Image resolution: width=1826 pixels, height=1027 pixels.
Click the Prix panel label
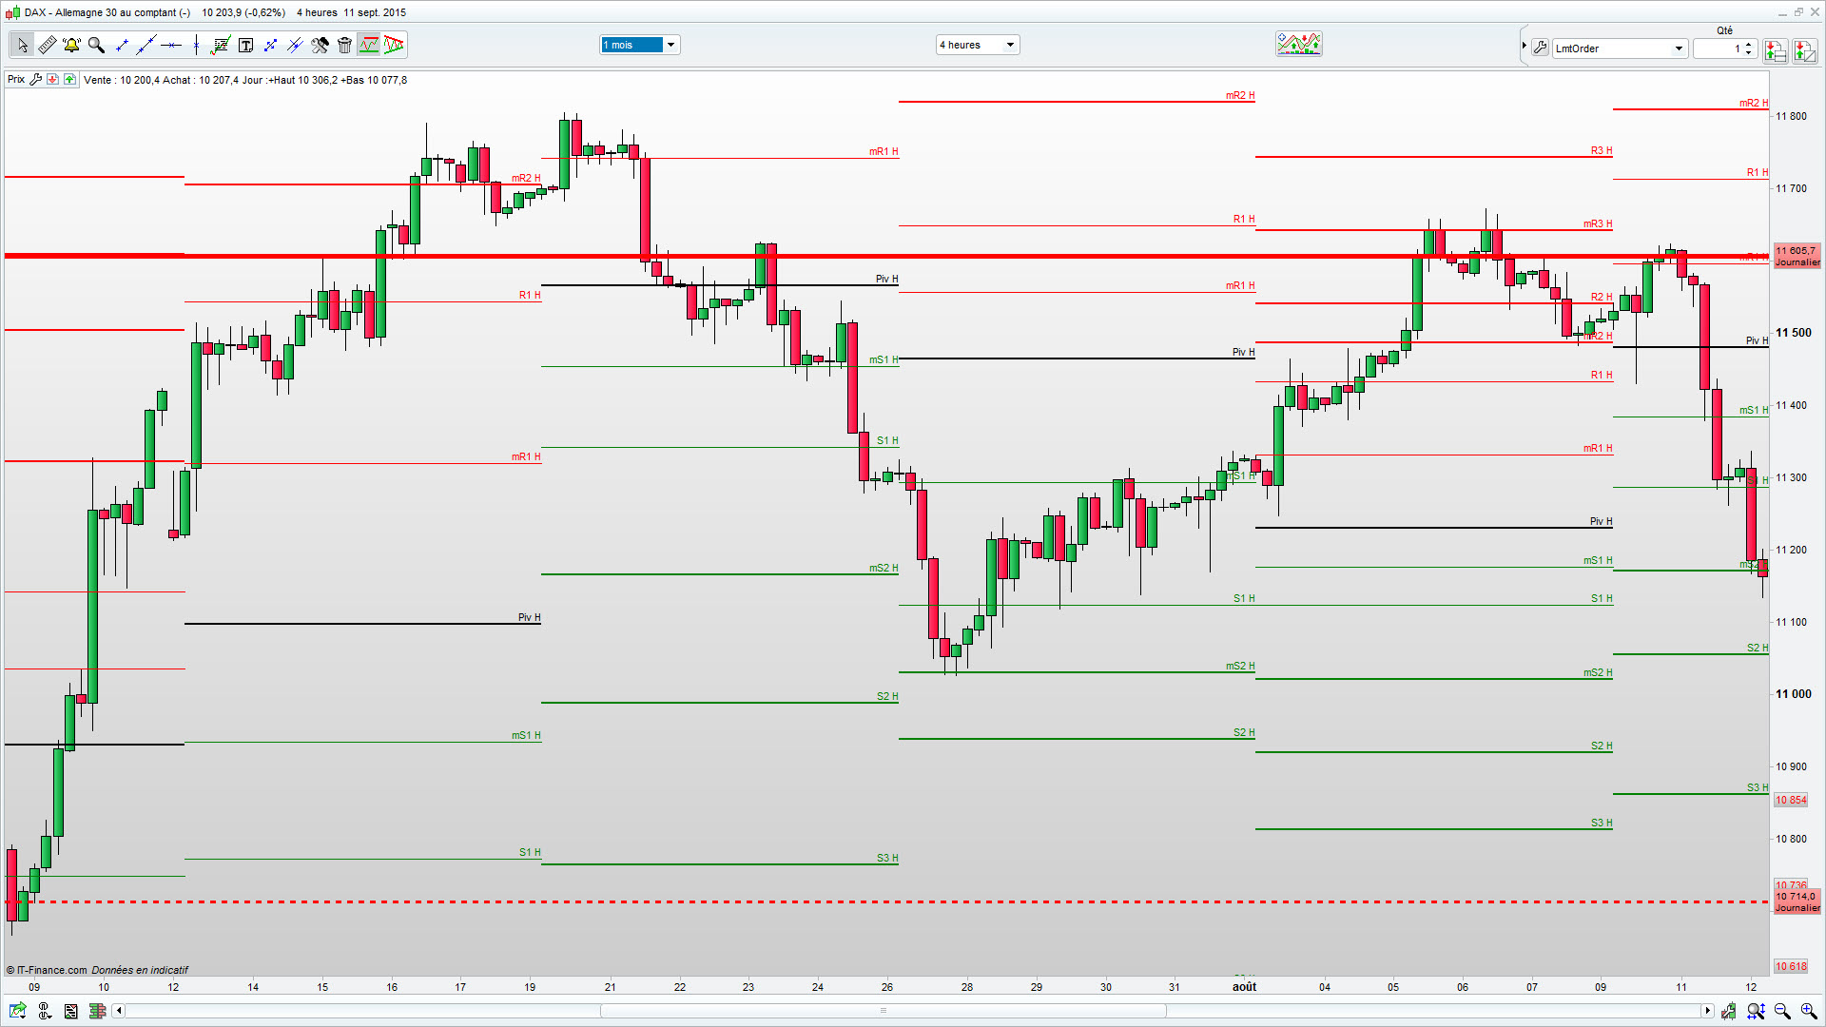tap(16, 80)
